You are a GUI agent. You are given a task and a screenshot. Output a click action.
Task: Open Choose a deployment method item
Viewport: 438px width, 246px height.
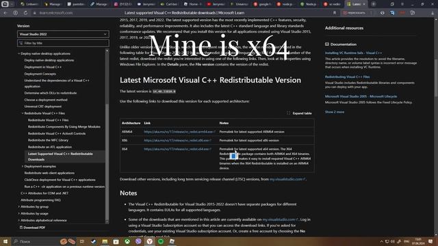point(46,100)
